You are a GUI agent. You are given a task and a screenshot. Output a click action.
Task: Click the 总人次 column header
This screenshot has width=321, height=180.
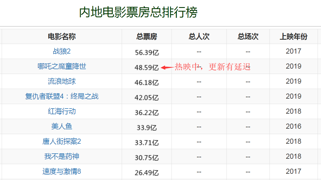point(199,37)
